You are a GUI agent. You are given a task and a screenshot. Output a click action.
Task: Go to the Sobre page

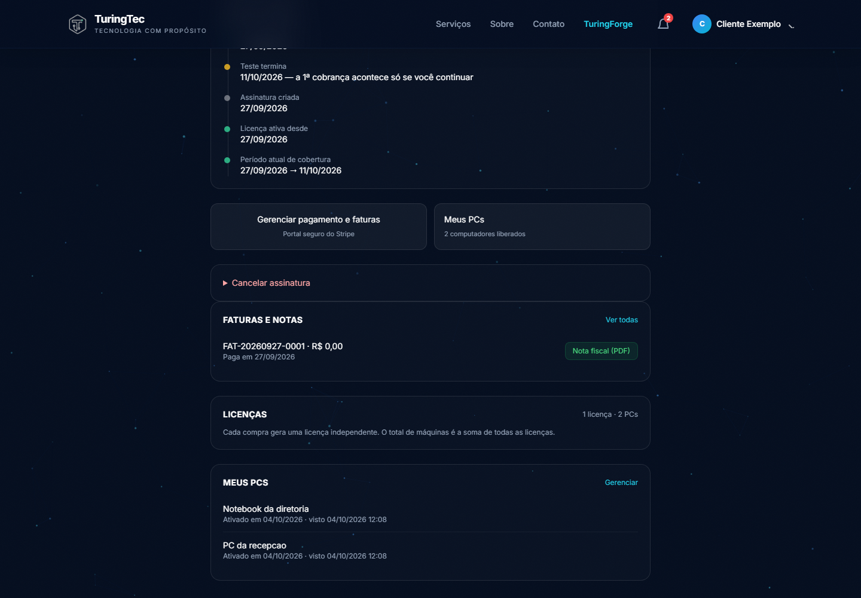[x=502, y=24]
